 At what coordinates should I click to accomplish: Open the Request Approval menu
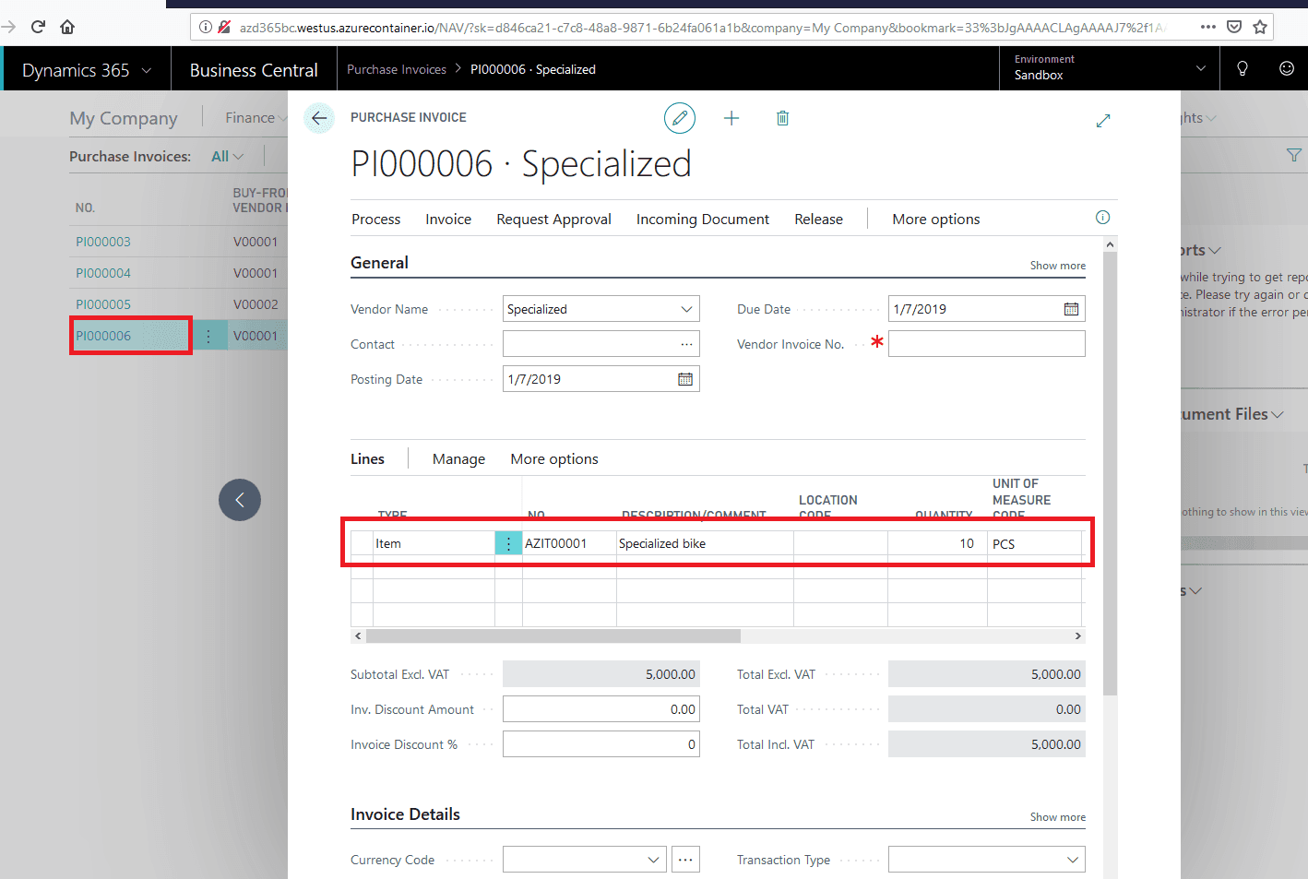[553, 220]
